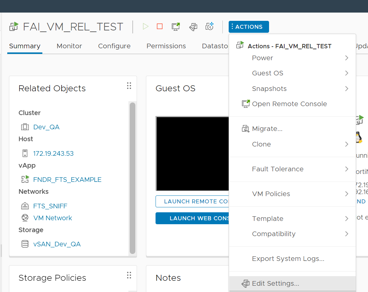Click the VM icon beside FAI_VM_REL_TEST title
This screenshot has width=368, height=292.
(x=13, y=26)
